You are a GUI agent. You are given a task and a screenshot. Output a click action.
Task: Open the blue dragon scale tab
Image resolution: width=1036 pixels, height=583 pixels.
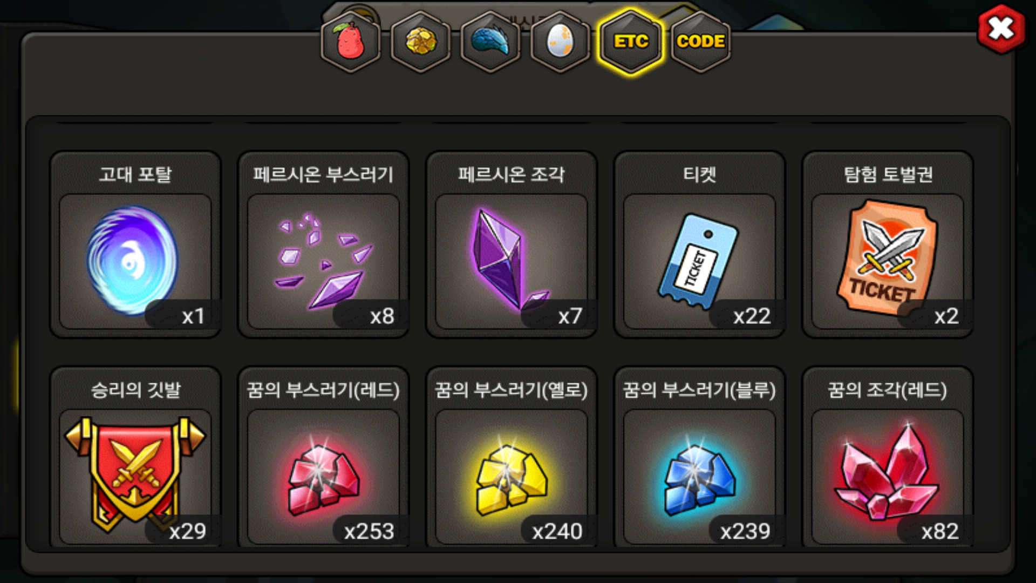490,42
